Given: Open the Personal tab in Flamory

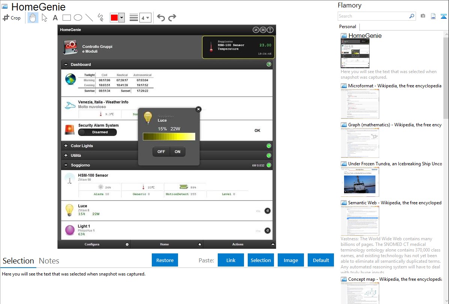Looking at the screenshot, I should tap(348, 27).
